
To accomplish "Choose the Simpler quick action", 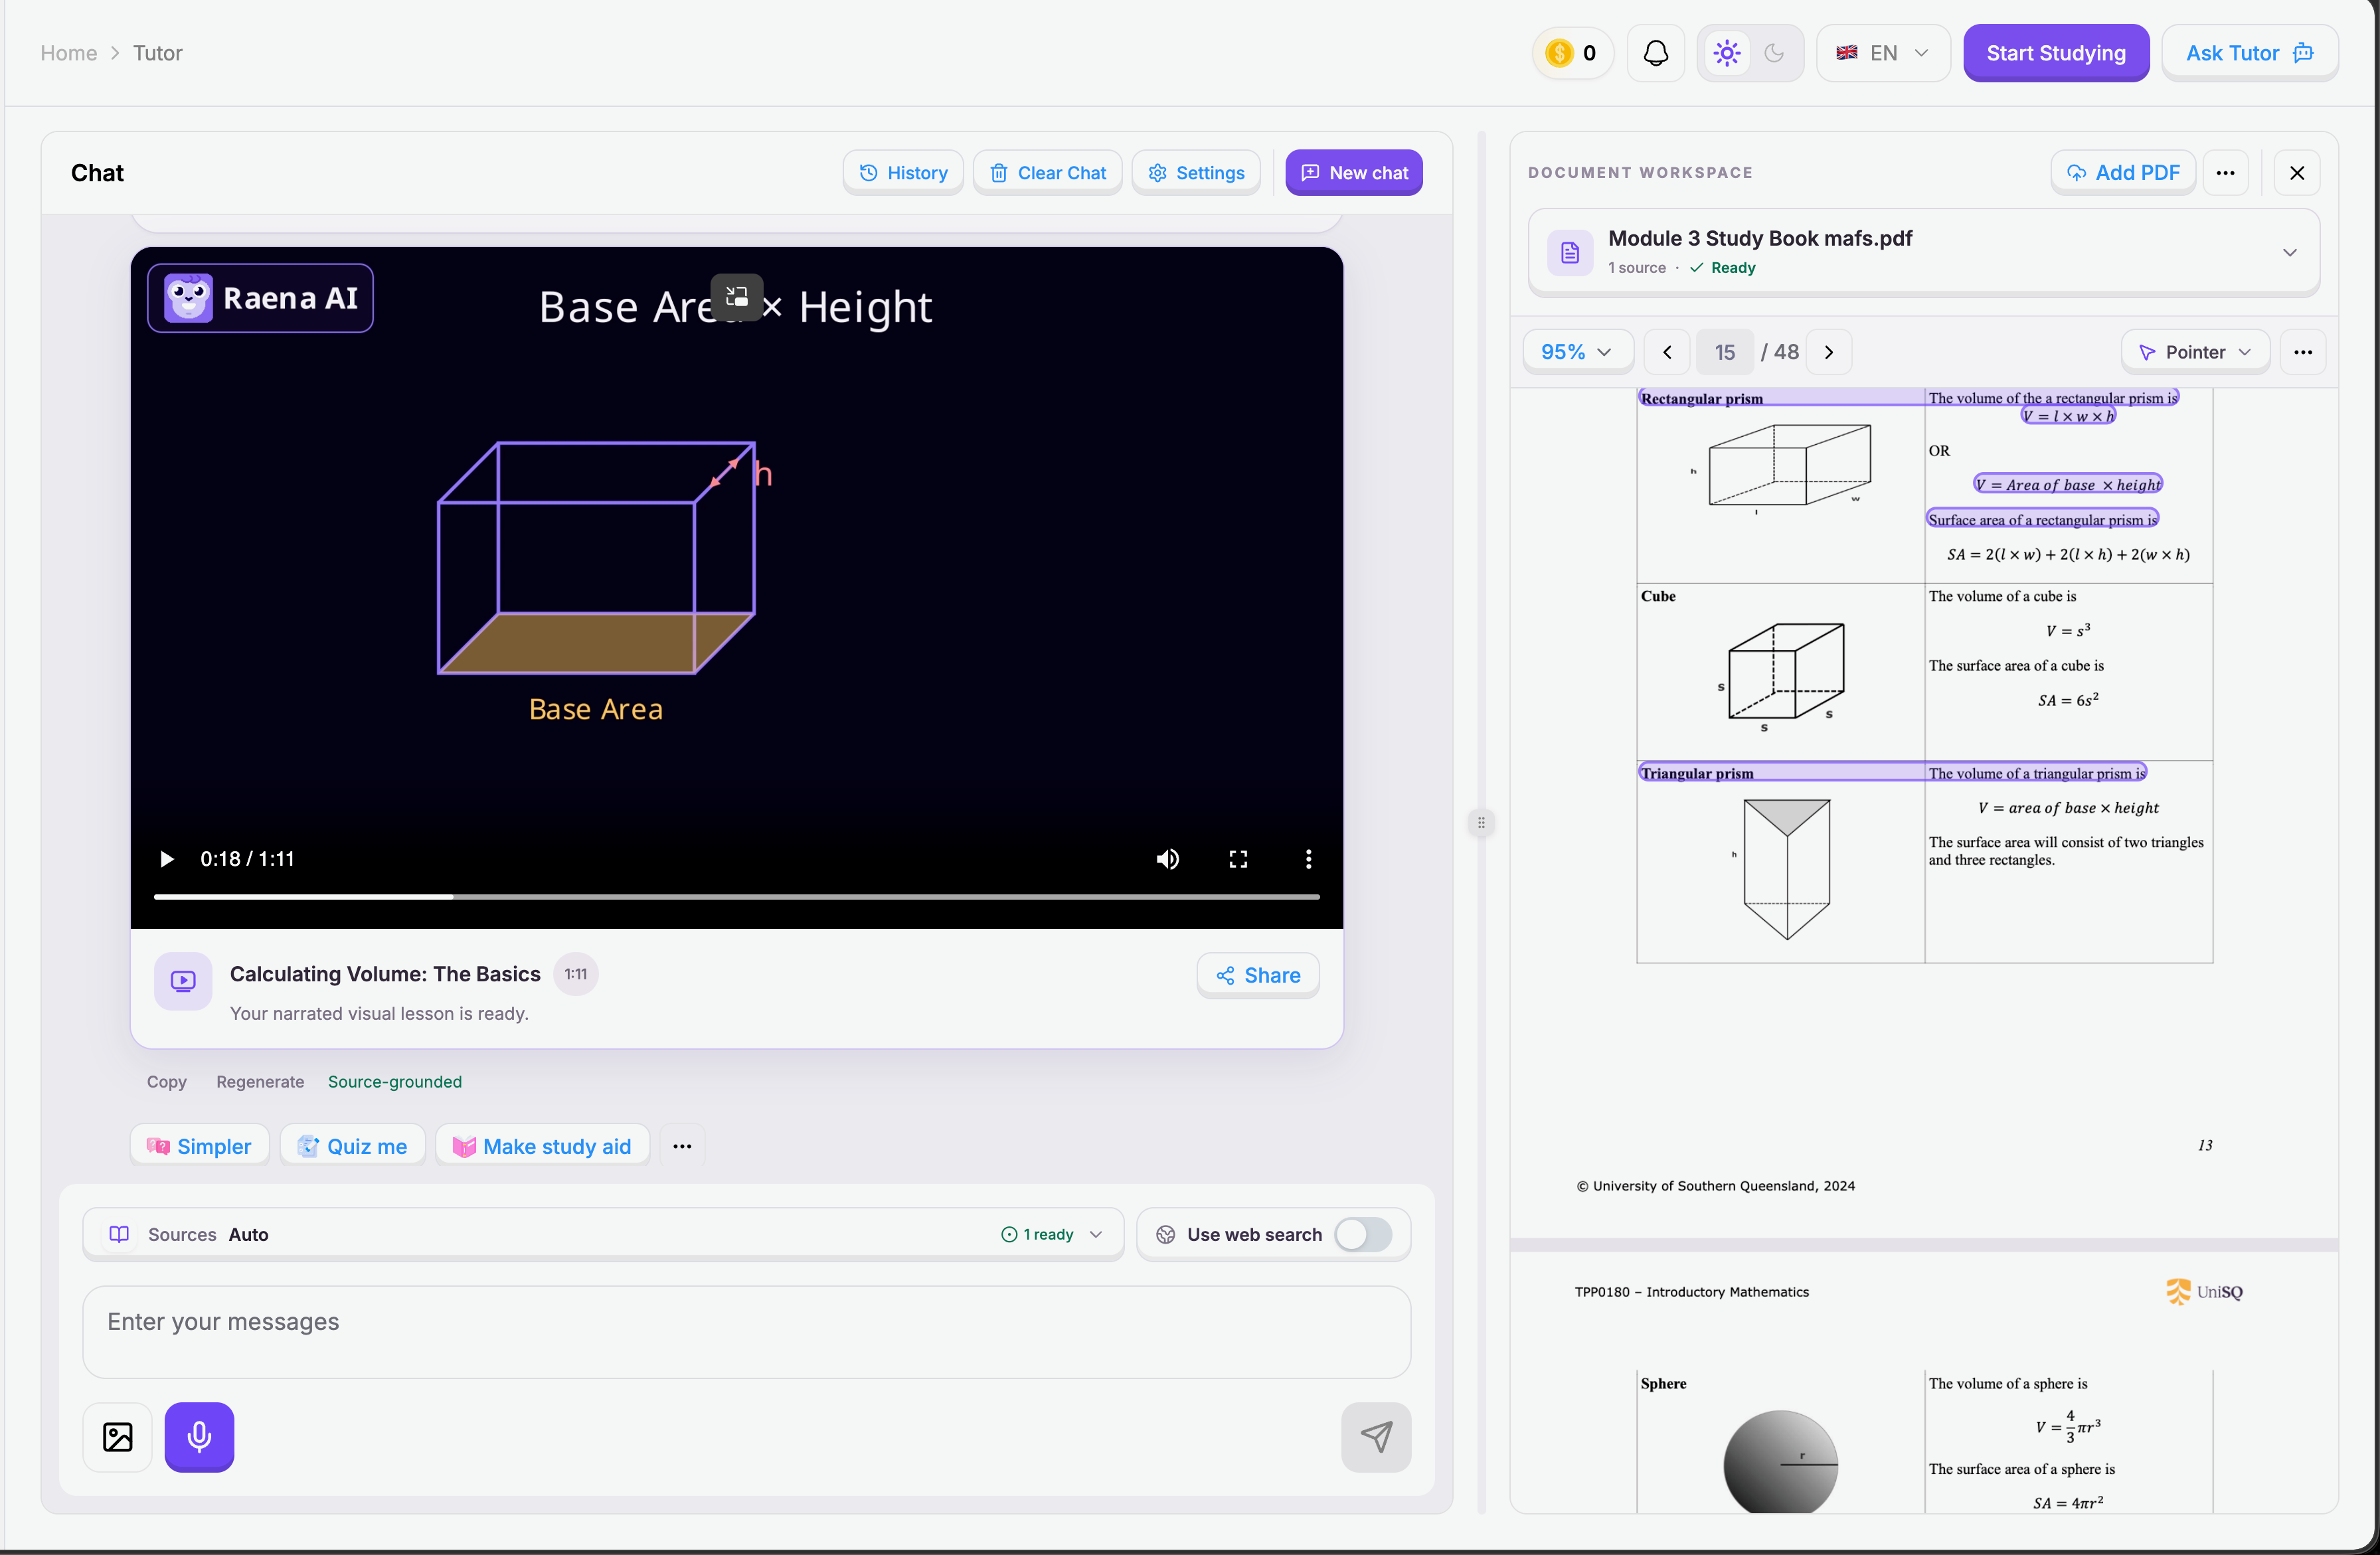I will [200, 1146].
